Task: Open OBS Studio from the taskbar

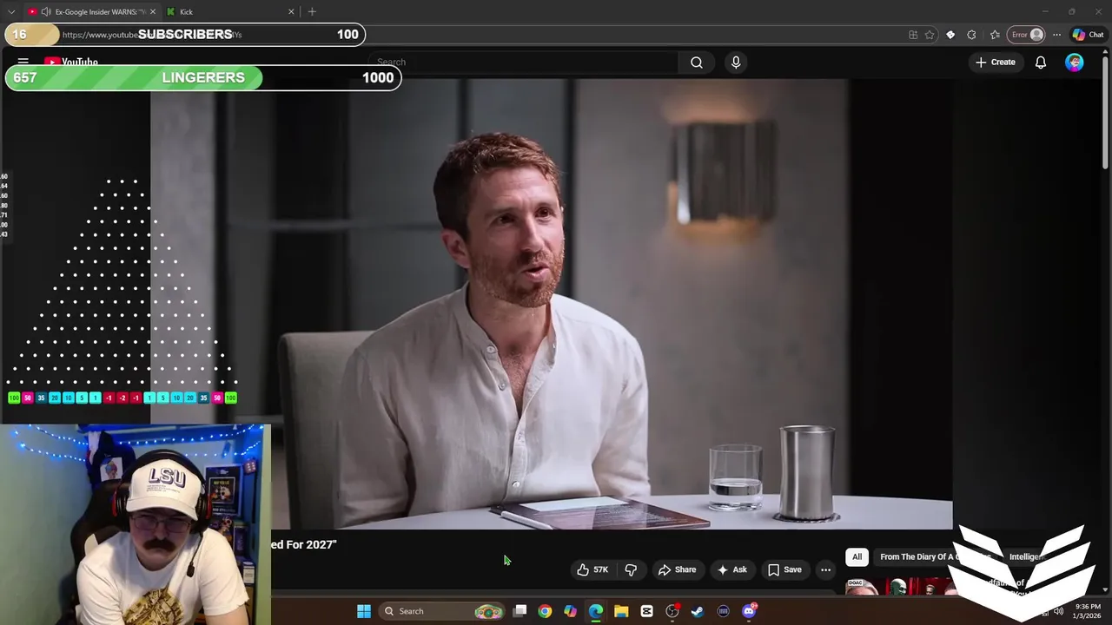Action: pyautogui.click(x=672, y=611)
